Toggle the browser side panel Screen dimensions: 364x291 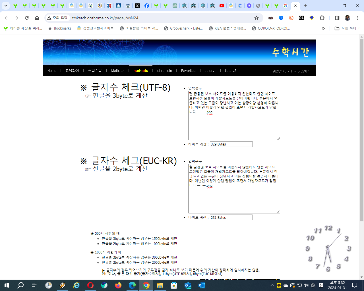click(x=337, y=18)
